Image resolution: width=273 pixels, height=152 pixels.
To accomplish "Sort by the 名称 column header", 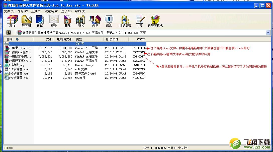I will coord(18,39).
